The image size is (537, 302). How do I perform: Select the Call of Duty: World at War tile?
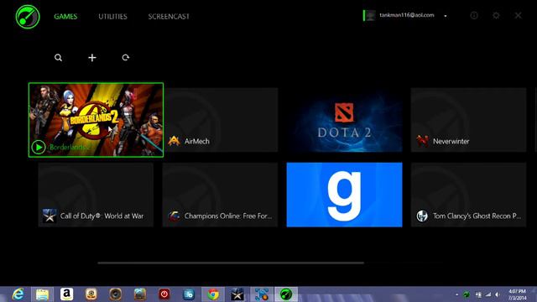coord(96,195)
